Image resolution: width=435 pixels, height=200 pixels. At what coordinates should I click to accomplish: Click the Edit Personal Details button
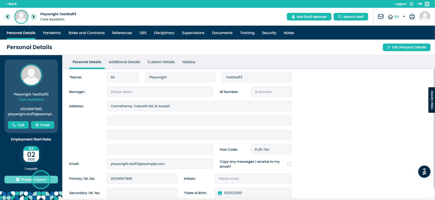coord(406,47)
